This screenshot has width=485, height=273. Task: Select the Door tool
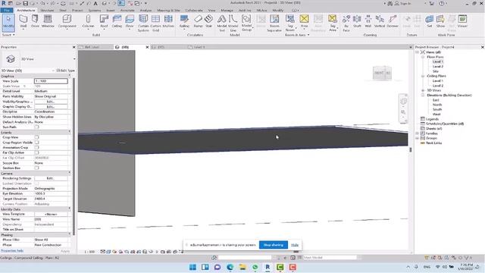point(35,21)
